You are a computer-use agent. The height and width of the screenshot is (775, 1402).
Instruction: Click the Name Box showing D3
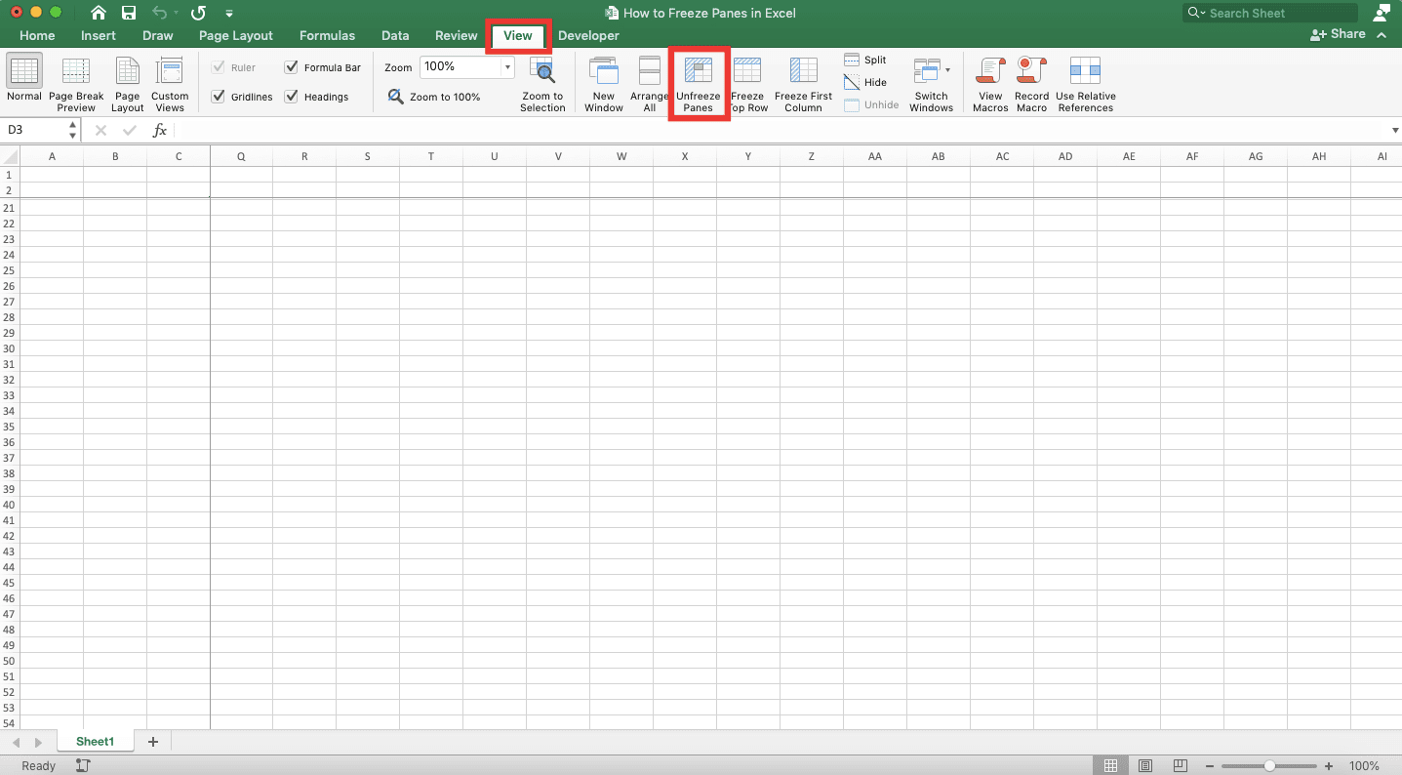click(x=33, y=130)
